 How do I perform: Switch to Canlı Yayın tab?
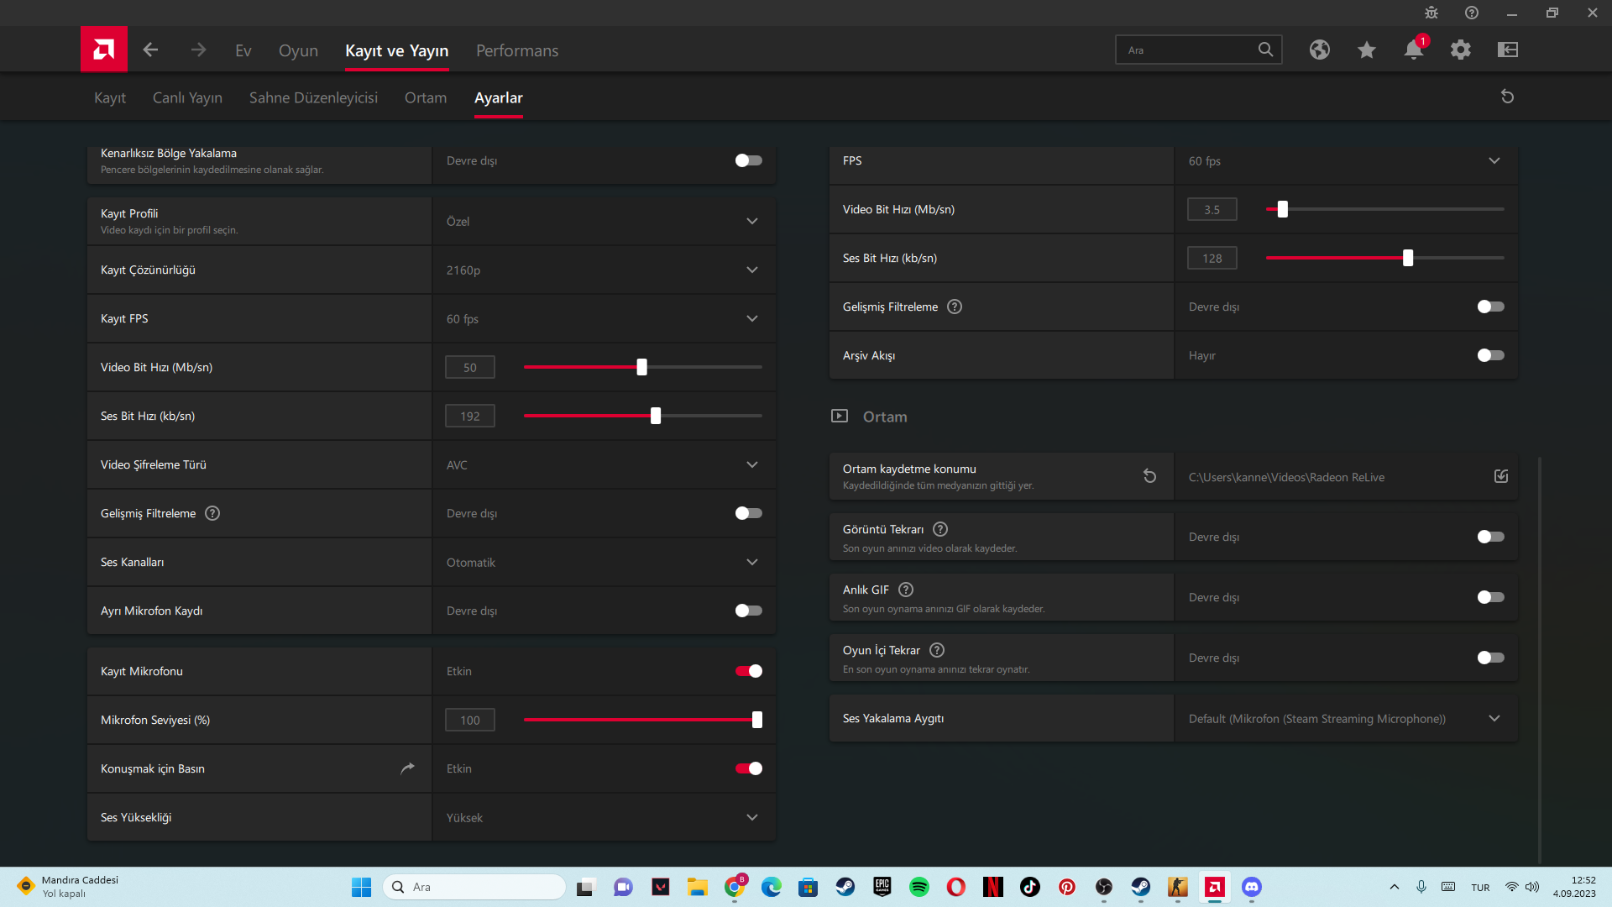[187, 97]
